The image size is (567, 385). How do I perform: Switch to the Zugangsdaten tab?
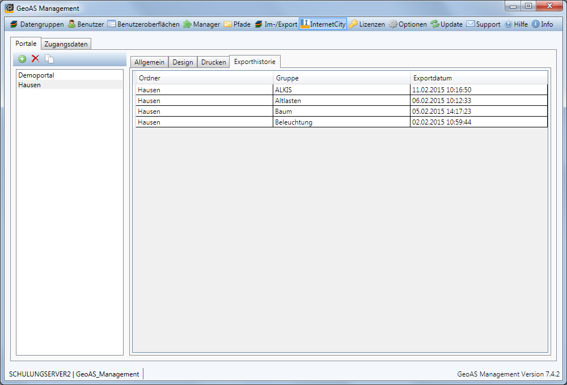pos(66,44)
